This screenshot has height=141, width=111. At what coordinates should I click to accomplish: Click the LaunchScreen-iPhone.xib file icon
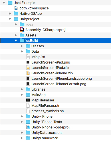click(28, 73)
